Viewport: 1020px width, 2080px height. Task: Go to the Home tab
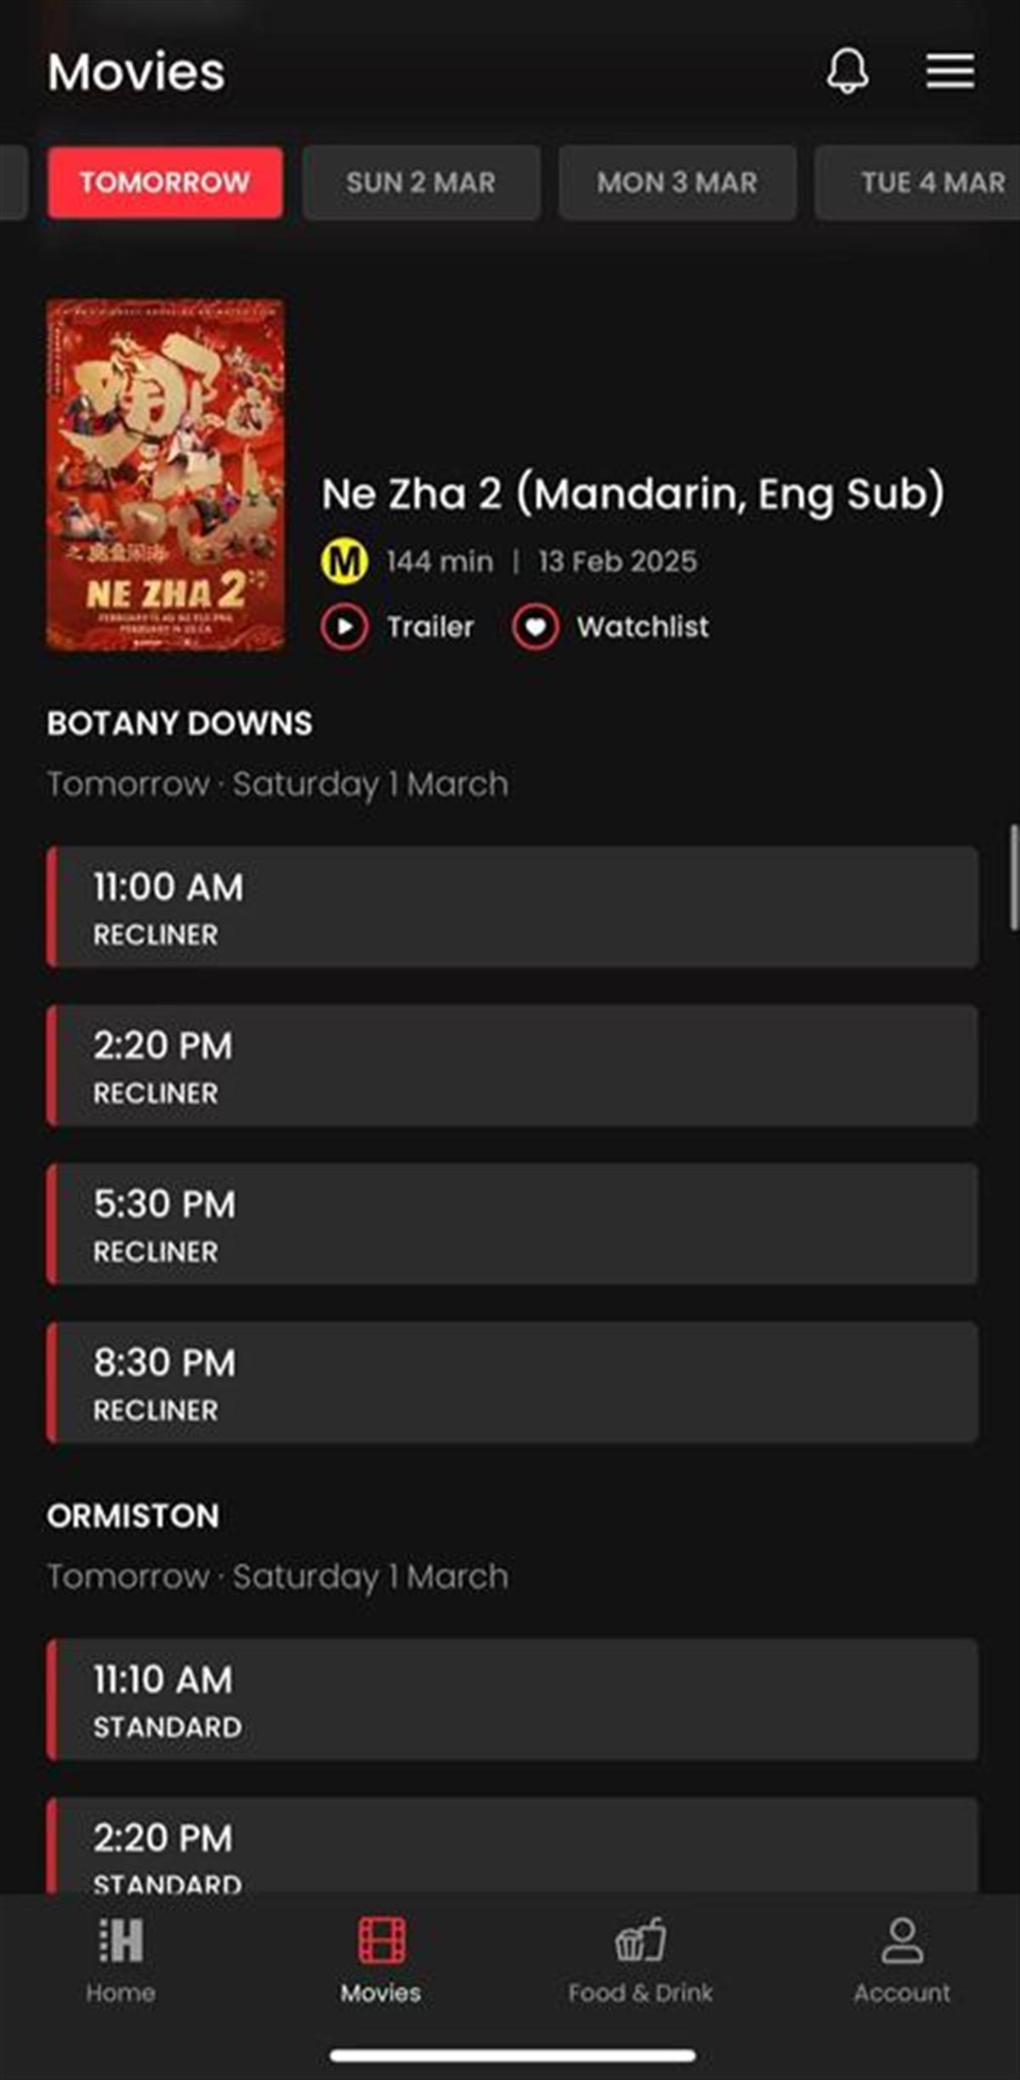point(121,1955)
